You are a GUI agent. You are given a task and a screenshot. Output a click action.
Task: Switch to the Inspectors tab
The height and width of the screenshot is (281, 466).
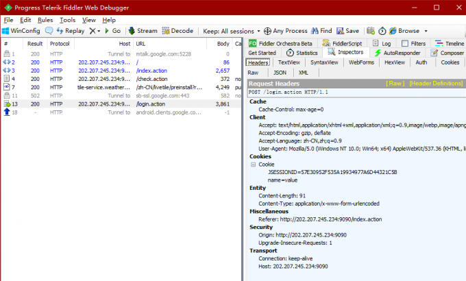coord(345,52)
